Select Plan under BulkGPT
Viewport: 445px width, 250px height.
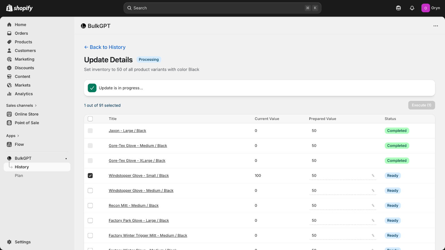(19, 176)
